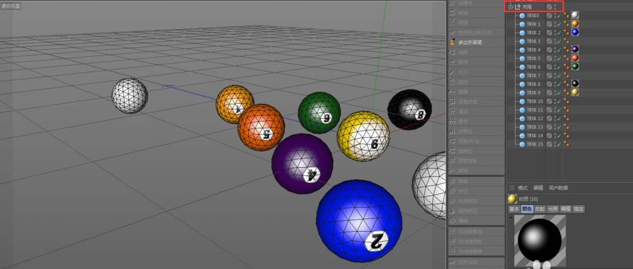Switch to the 指定 material tab
Viewport: 633px width, 269px height.
(x=579, y=210)
